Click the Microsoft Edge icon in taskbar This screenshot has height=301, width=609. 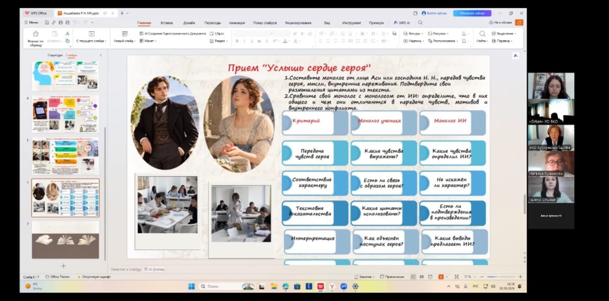pos(285,286)
